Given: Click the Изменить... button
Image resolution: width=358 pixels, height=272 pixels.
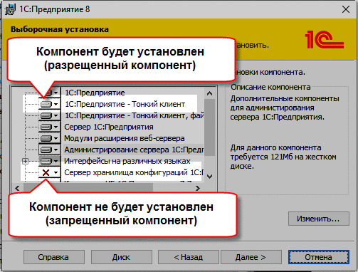Looking at the screenshot, I should 319,219.
